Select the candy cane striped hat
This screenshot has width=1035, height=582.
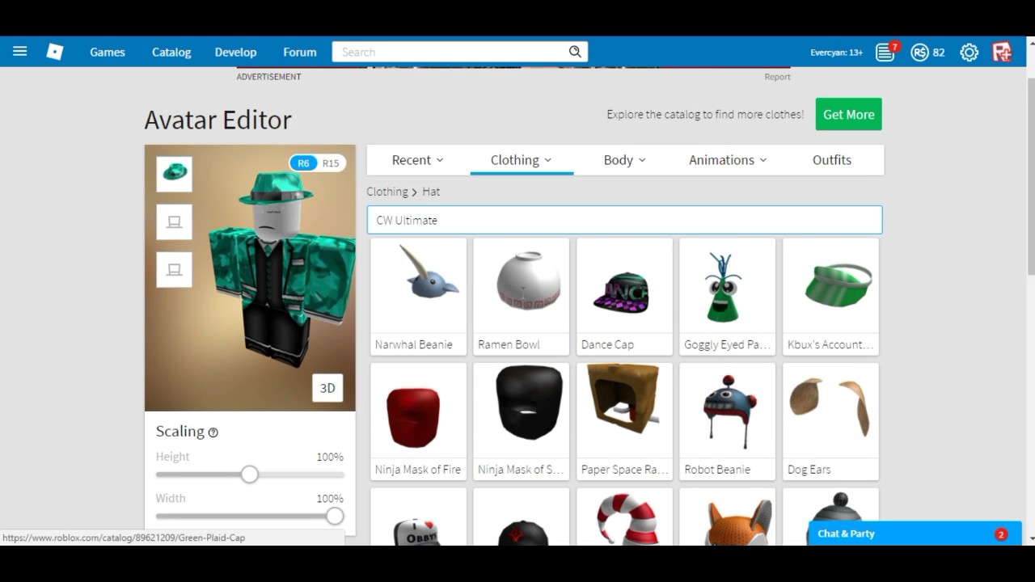point(625,517)
